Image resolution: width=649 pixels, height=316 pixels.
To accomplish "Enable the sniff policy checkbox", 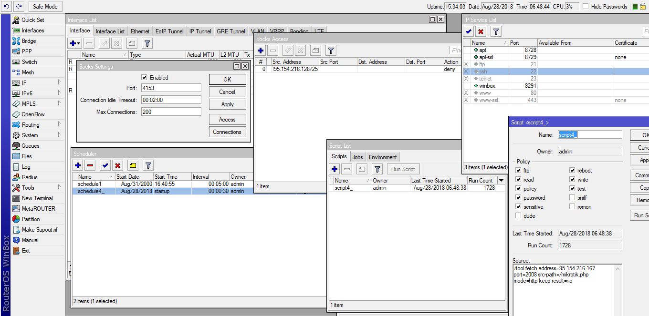I will point(572,198).
